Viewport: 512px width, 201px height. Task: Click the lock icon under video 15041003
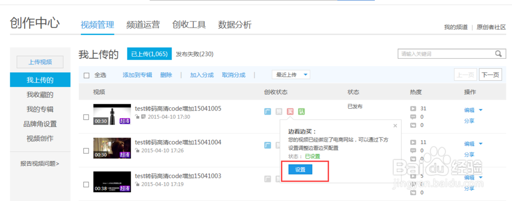[137, 184]
